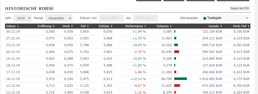Click the red volume bar for 13.12.19
The image size is (258, 94).
[177, 85]
